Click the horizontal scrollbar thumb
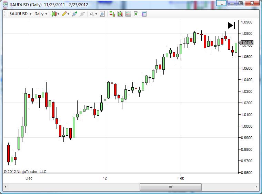This screenshot has width=262, height=194. (x=171, y=187)
